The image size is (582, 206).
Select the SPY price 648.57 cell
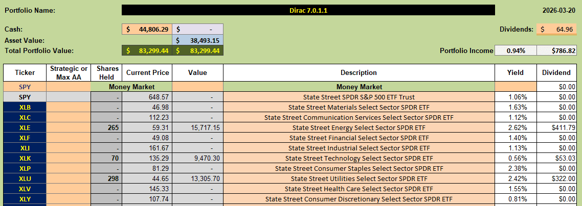click(x=148, y=97)
